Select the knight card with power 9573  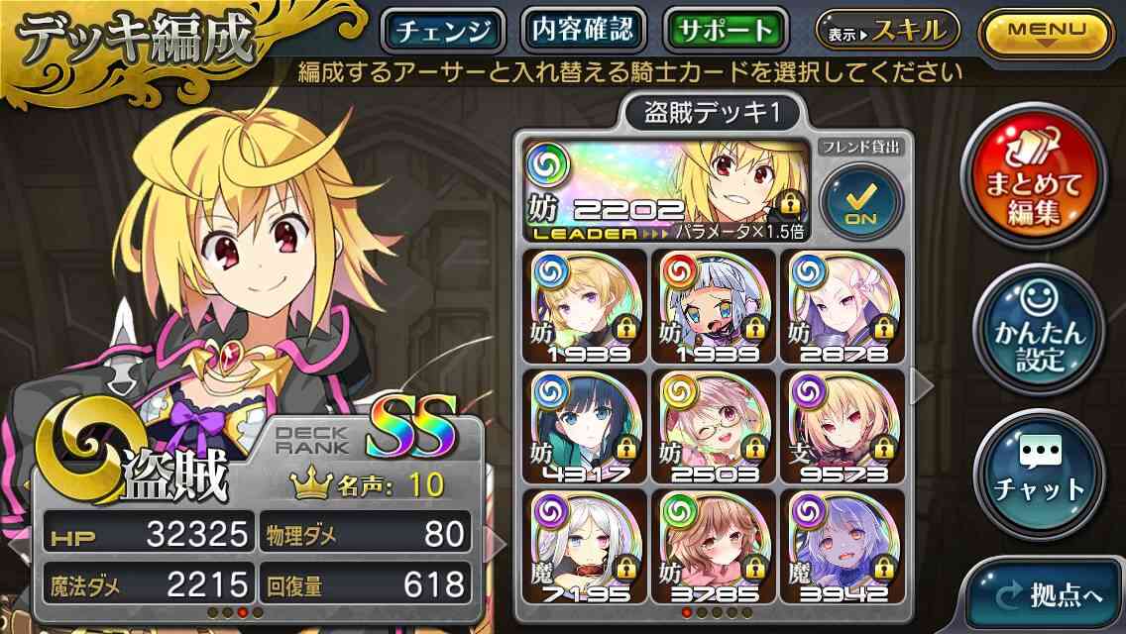tap(844, 427)
